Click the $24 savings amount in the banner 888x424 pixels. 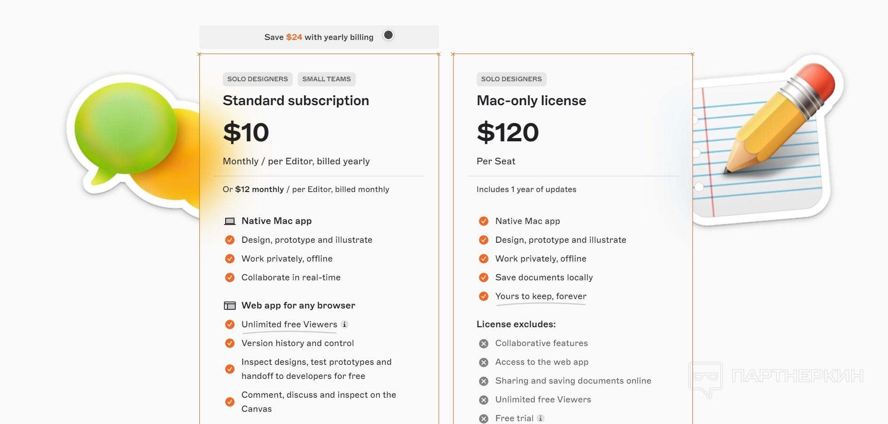294,37
